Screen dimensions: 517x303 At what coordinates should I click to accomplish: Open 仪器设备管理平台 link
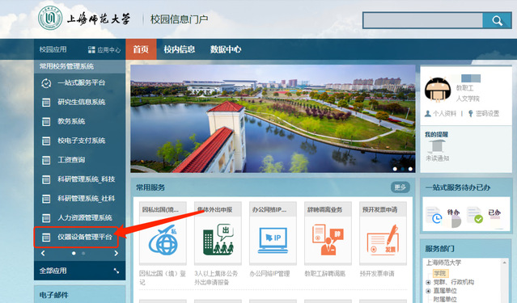(x=76, y=237)
